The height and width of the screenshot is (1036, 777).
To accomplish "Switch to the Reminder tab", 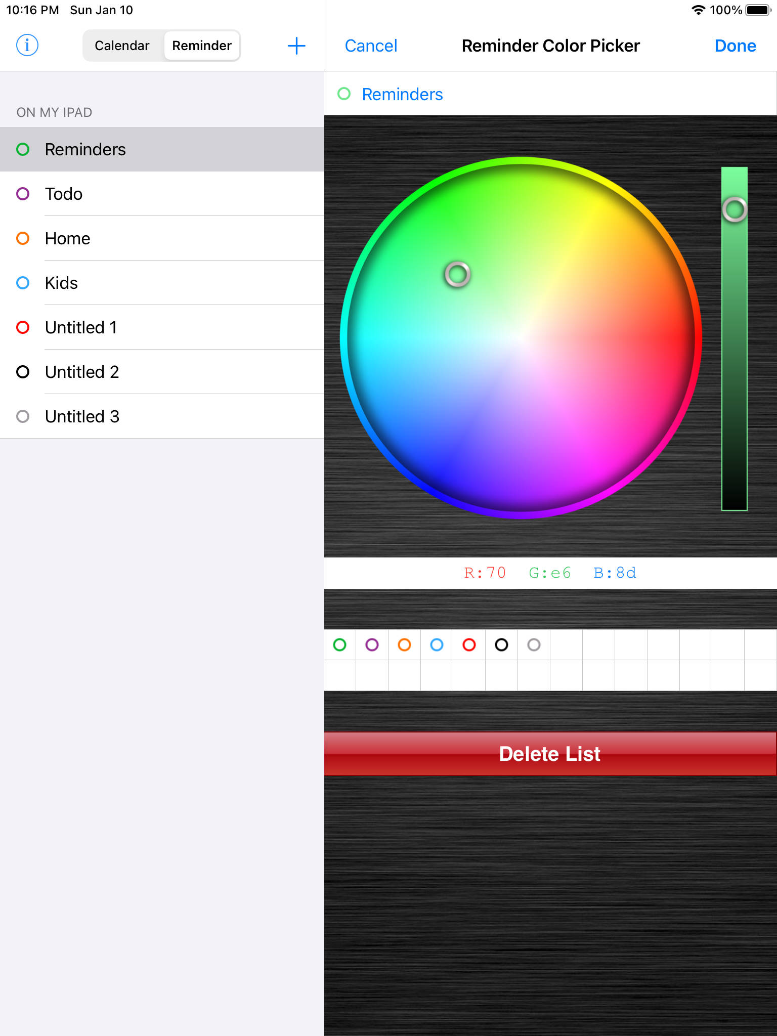I will pos(202,46).
